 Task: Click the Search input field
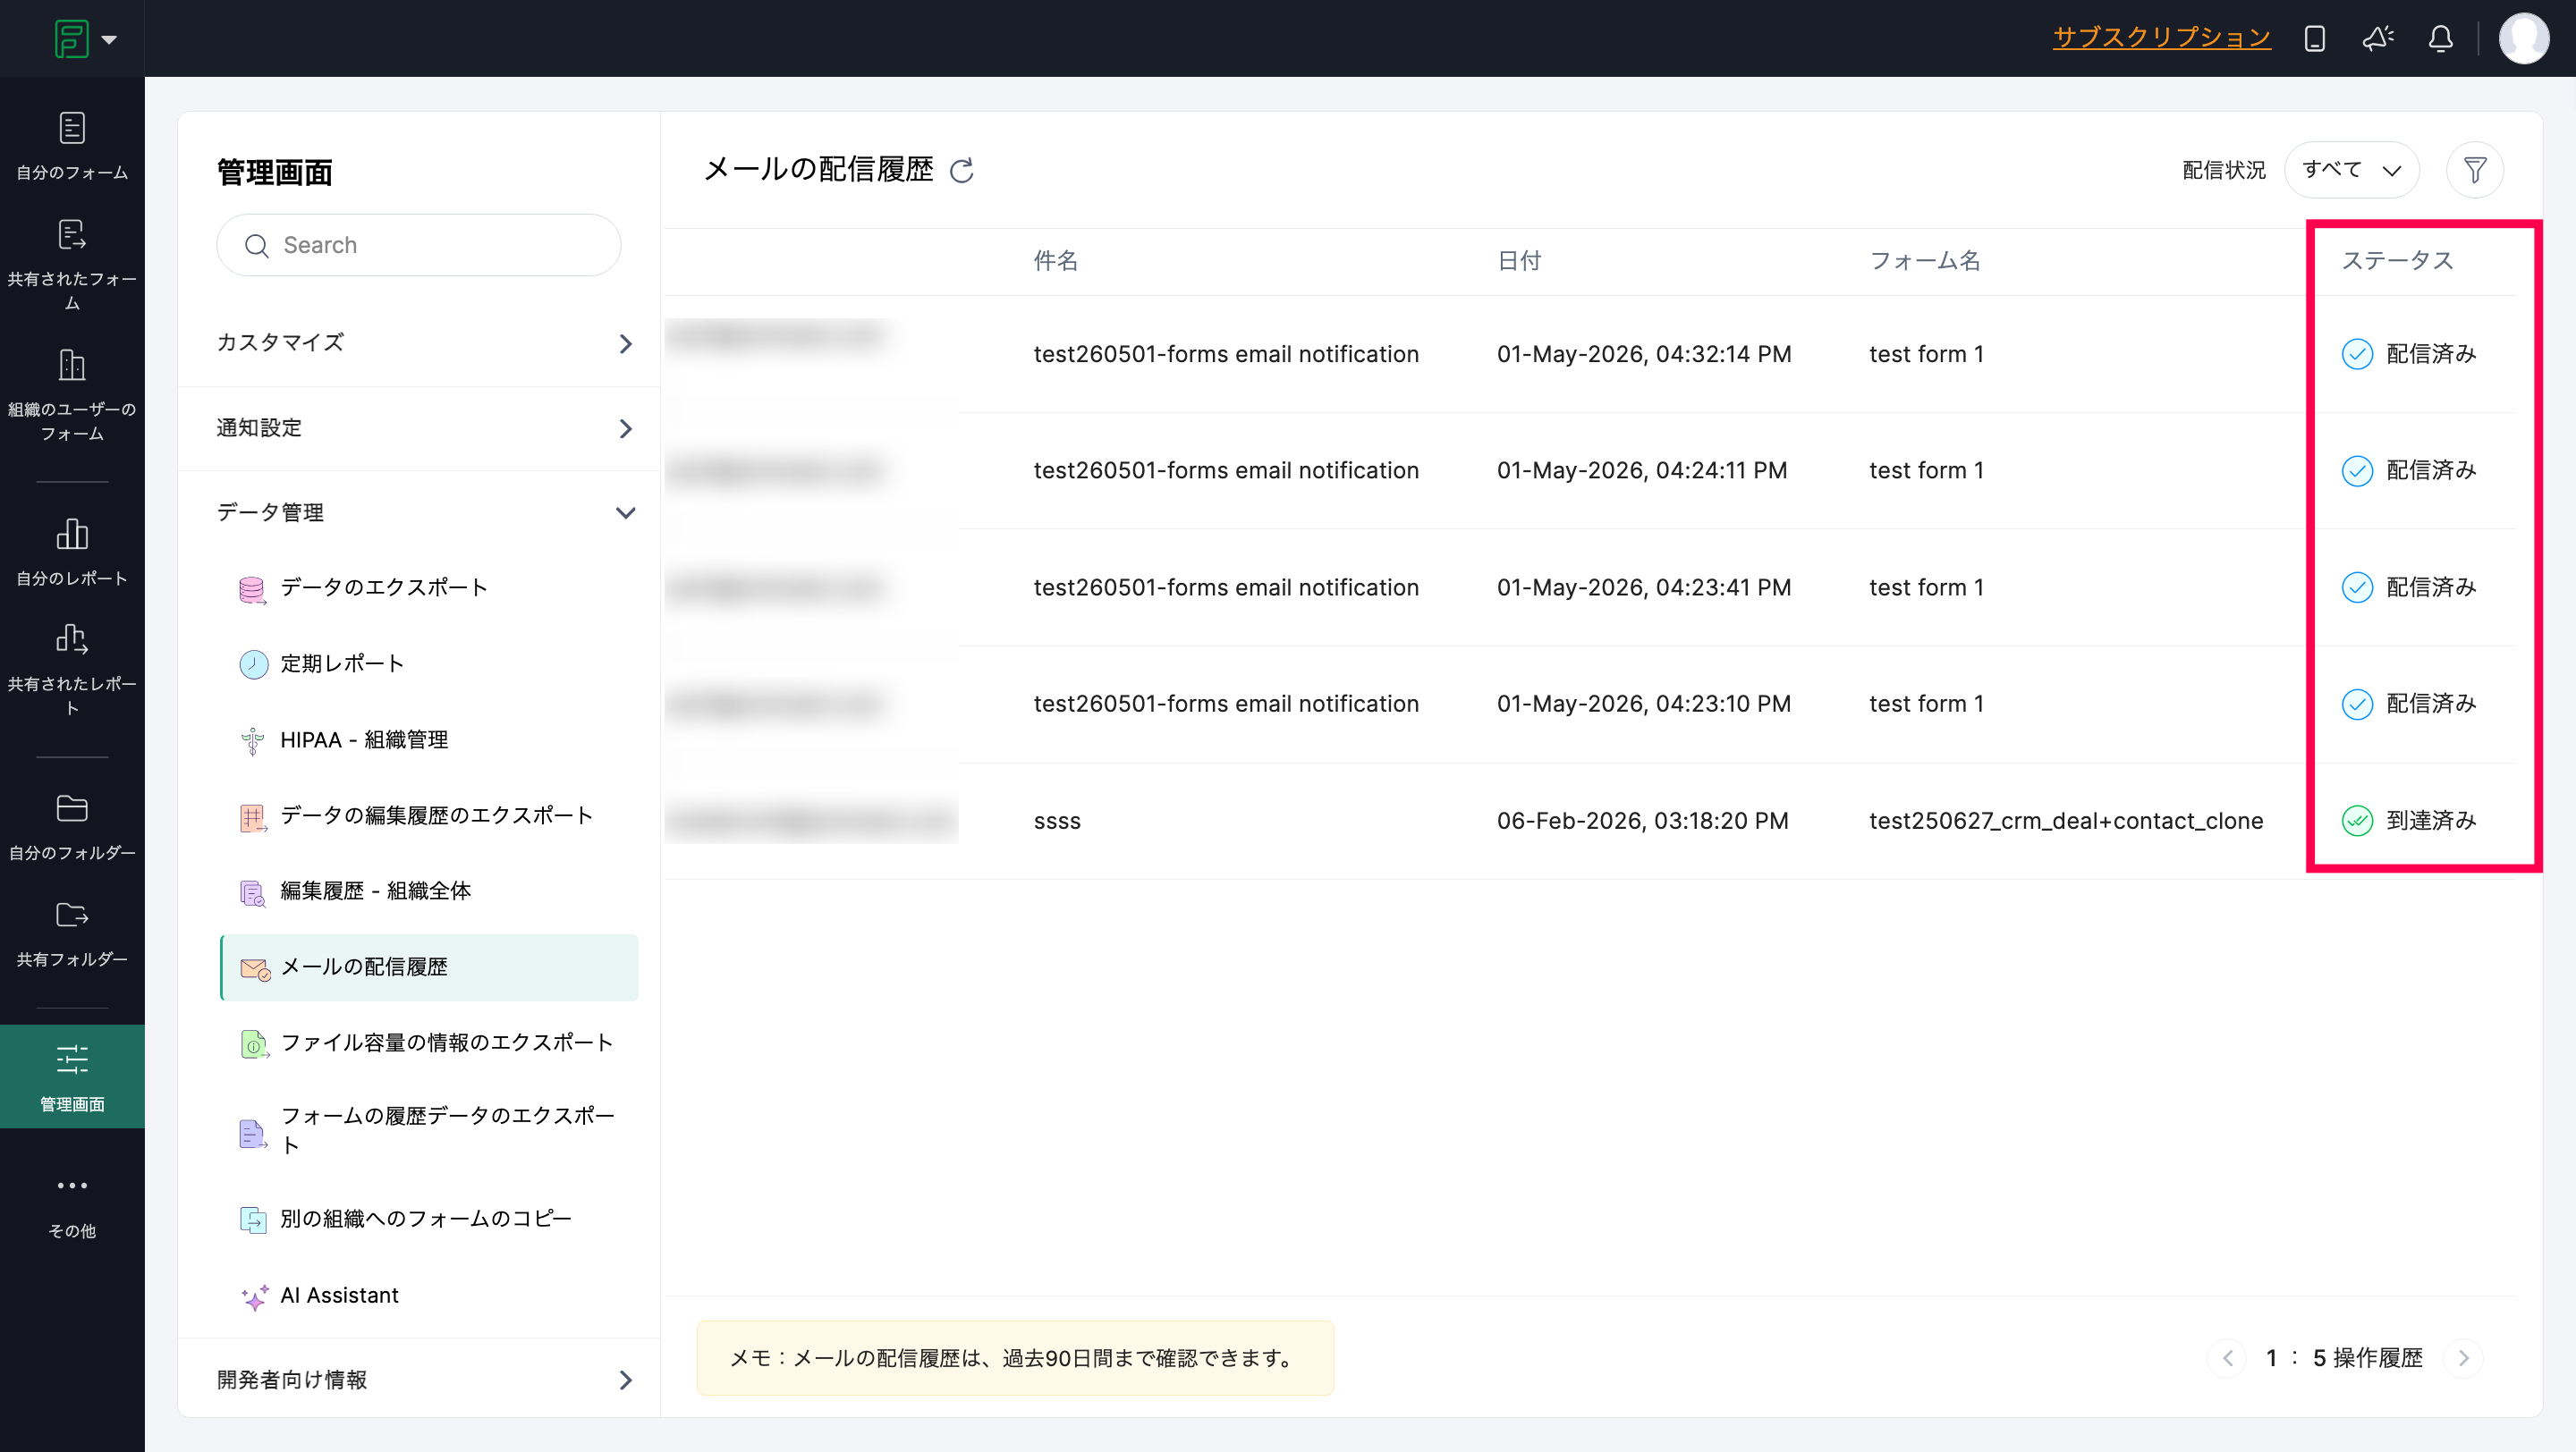click(419, 245)
